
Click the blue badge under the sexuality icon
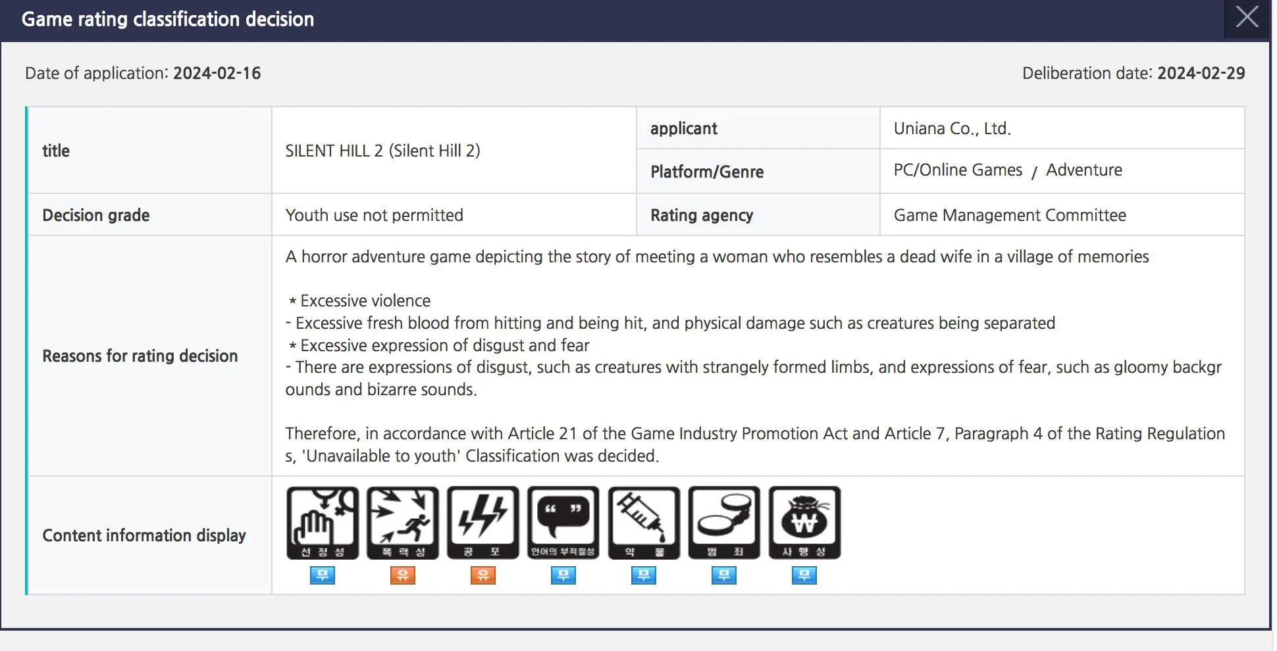coord(323,575)
